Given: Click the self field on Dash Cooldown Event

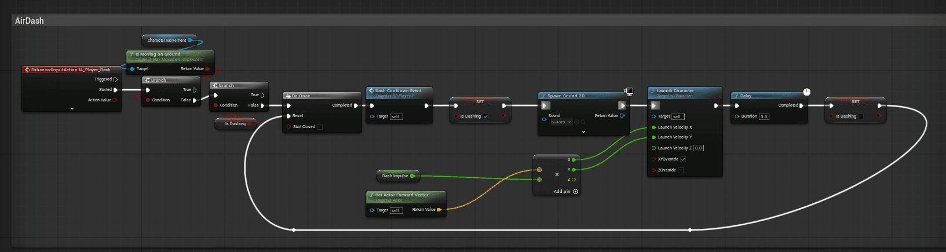Looking at the screenshot, I should coord(396,116).
